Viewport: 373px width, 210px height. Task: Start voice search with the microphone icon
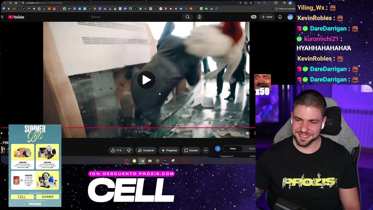click(x=199, y=17)
